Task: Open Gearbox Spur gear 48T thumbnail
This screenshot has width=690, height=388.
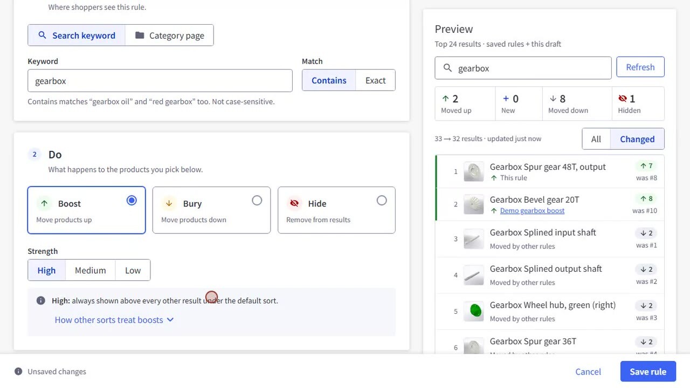Action: 474,172
